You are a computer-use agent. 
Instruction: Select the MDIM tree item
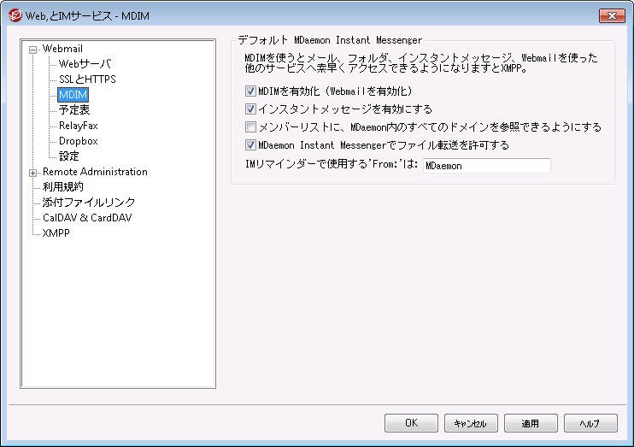click(73, 95)
